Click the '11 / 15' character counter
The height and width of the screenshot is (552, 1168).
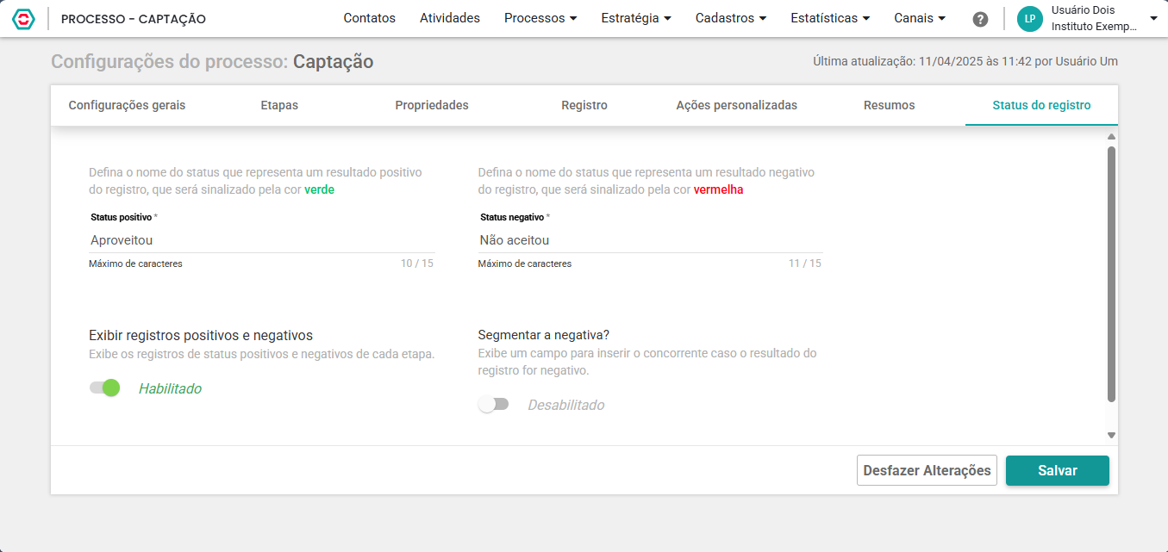[x=805, y=264]
